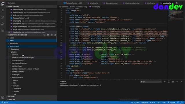The width and height of the screenshot is (185, 104).
Task: Expand the vueplugin folder
Action: coord(32,75)
